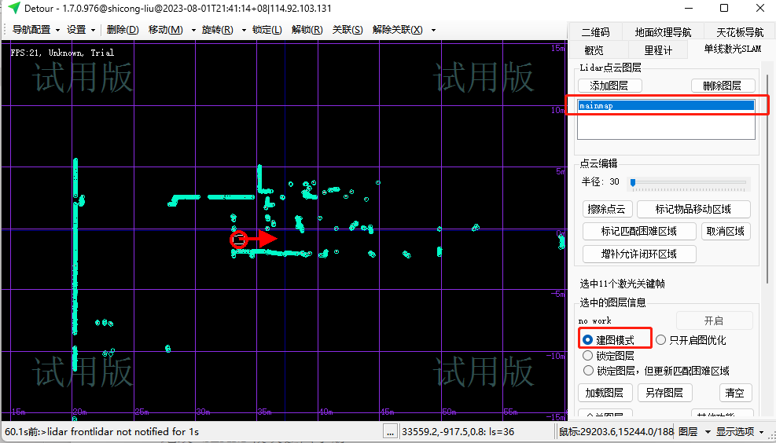Expand the 显示选项 dropdown in status bar
The height and width of the screenshot is (443, 776).
coord(739,431)
